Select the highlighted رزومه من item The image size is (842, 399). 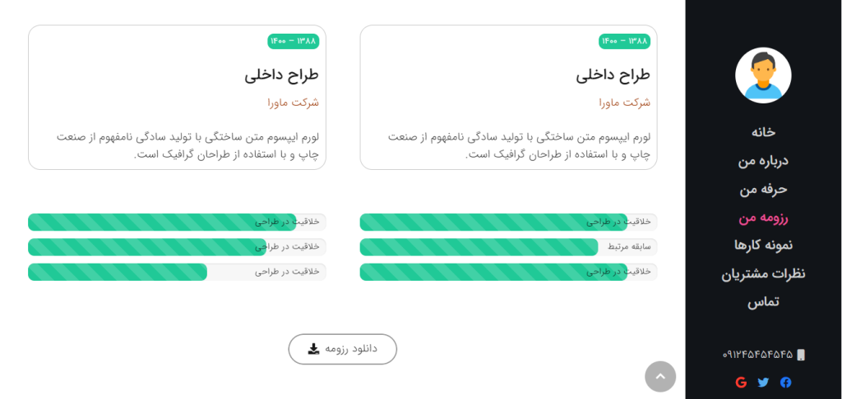[x=763, y=218]
